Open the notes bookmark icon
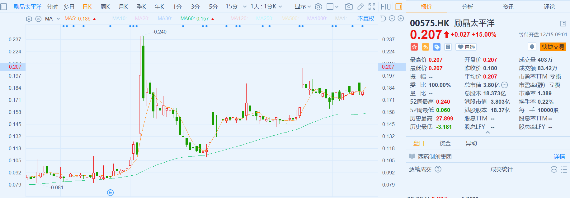The width and height of the screenshot is (570, 198). click(x=448, y=47)
